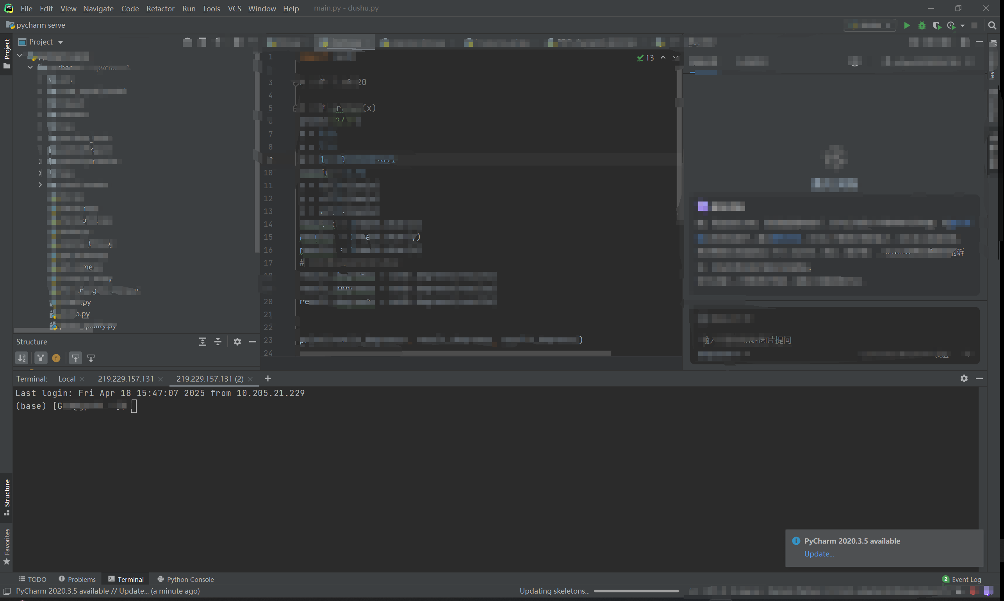Open the Project view dropdown
Image resolution: width=1004 pixels, height=601 pixels.
click(61, 42)
